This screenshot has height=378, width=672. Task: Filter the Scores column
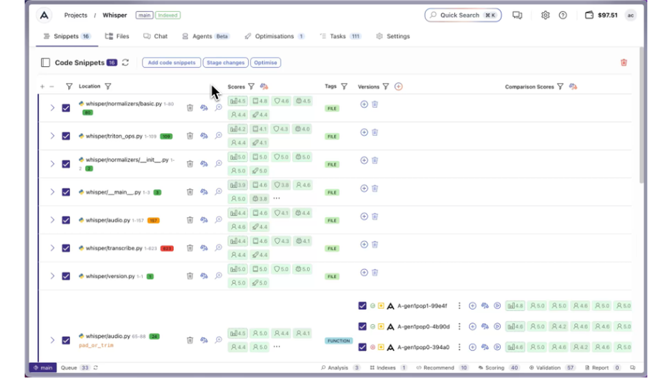(x=251, y=86)
